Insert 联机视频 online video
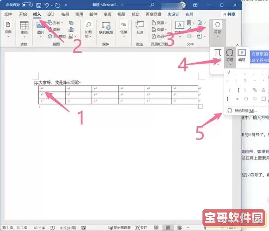Image resolution: width=269 pixels, height=231 pixels. click(x=106, y=28)
